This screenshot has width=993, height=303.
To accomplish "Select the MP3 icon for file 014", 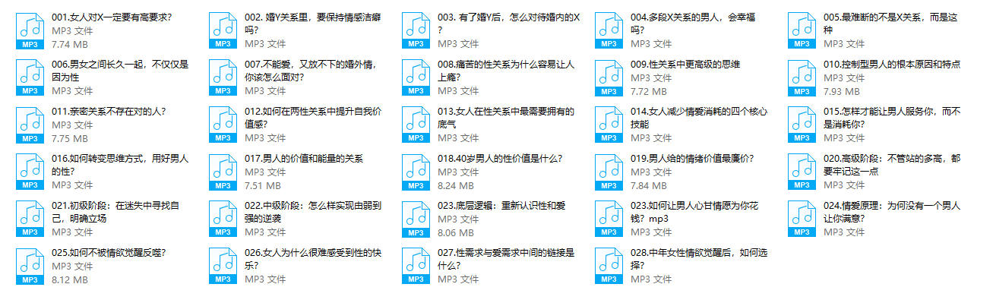I will [609, 125].
